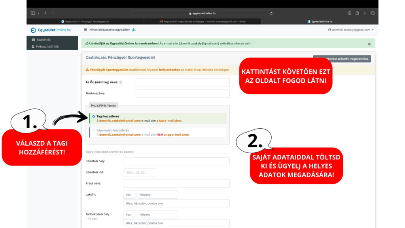Focus the Anyja neve input field
The image size is (405, 228).
tap(176, 183)
